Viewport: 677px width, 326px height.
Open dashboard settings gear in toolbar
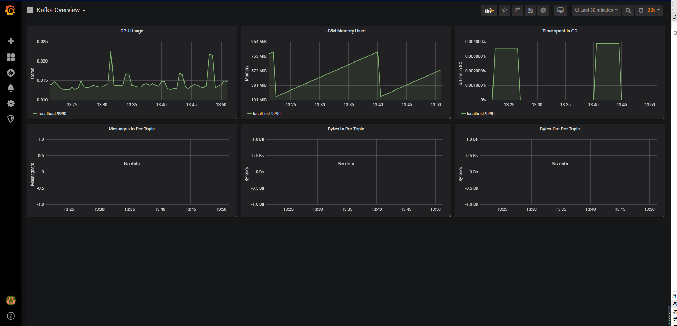point(543,10)
